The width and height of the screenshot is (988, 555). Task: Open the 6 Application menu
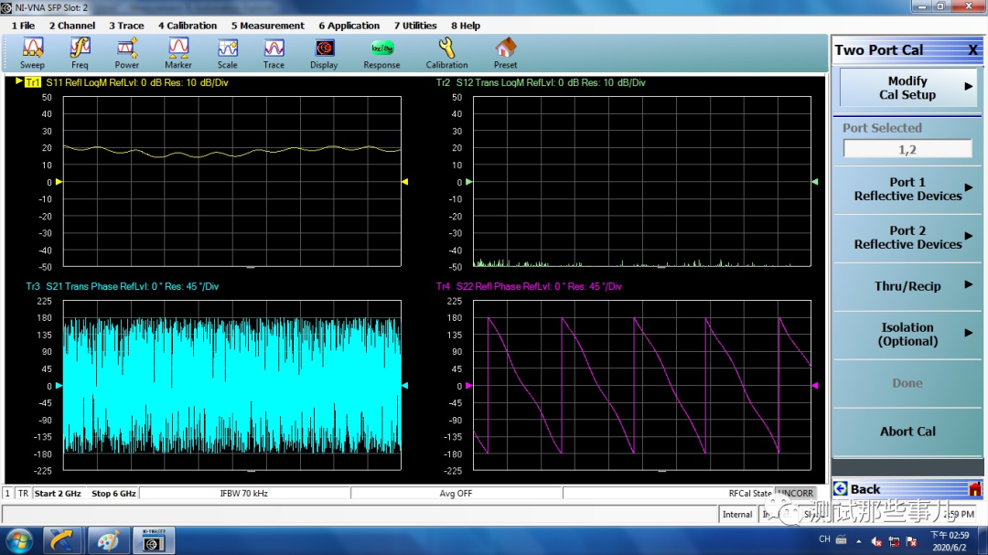[349, 26]
